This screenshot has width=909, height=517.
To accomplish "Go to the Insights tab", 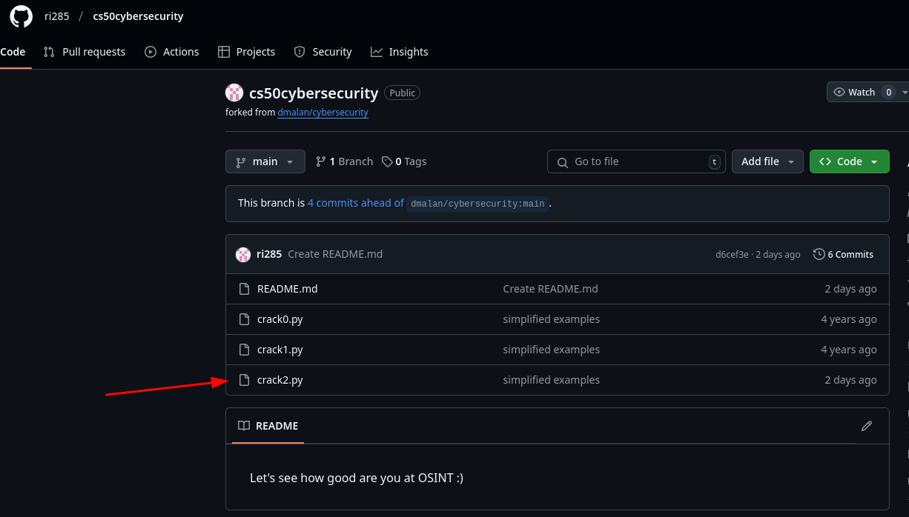I will pos(400,52).
